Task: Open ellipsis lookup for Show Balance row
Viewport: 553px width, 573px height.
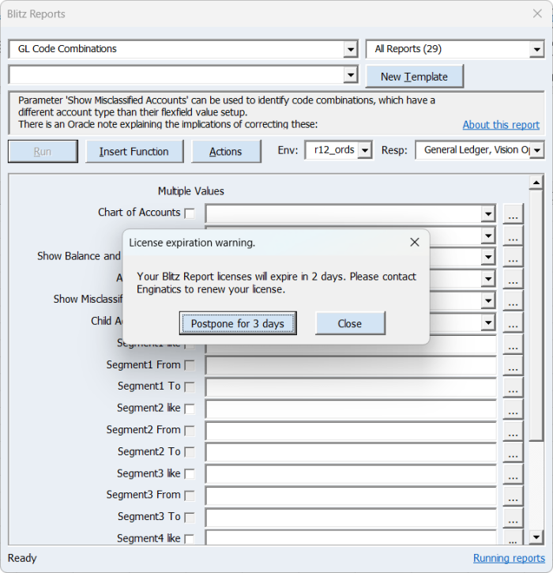Action: point(513,257)
